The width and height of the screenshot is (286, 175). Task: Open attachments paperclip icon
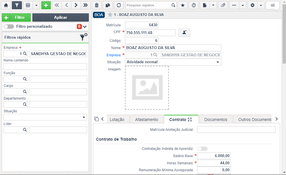pyautogui.click(x=223, y=5)
